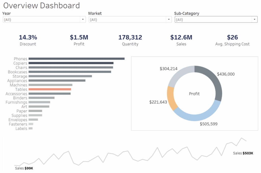This screenshot has width=261, height=173.
Task: Click the orange Tables bar
Action: (50, 89)
